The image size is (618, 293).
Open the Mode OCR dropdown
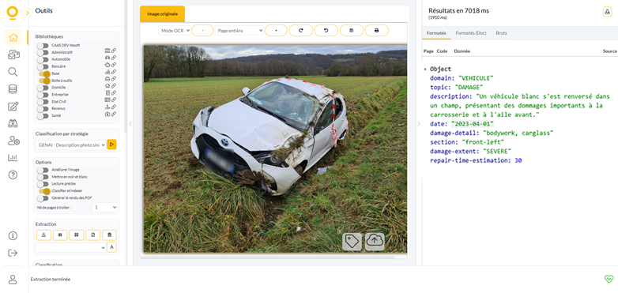(x=175, y=30)
